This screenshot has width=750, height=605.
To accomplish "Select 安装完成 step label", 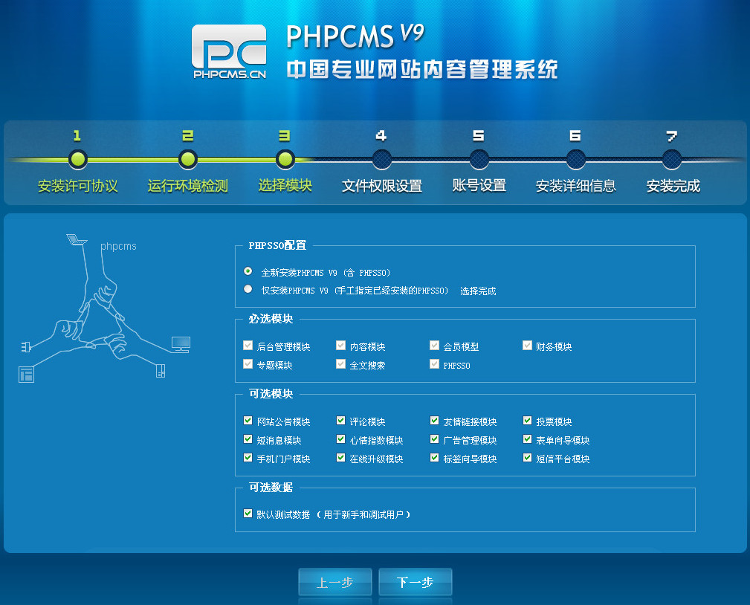I will click(673, 186).
